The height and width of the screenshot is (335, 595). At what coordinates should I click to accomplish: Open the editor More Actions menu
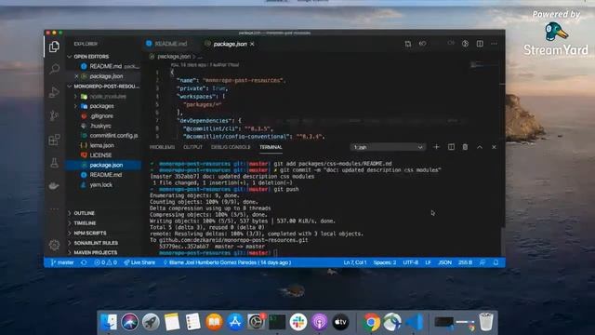(494, 44)
